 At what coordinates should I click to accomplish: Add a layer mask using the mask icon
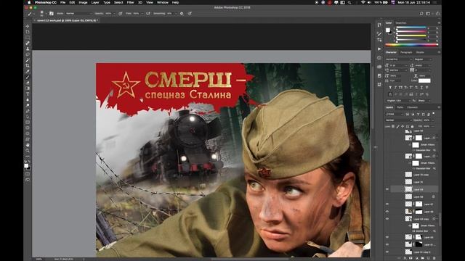(411, 258)
